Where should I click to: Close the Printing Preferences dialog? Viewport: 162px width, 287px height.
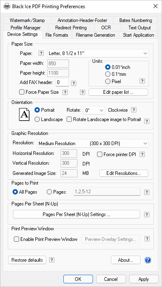click(x=156, y=7)
